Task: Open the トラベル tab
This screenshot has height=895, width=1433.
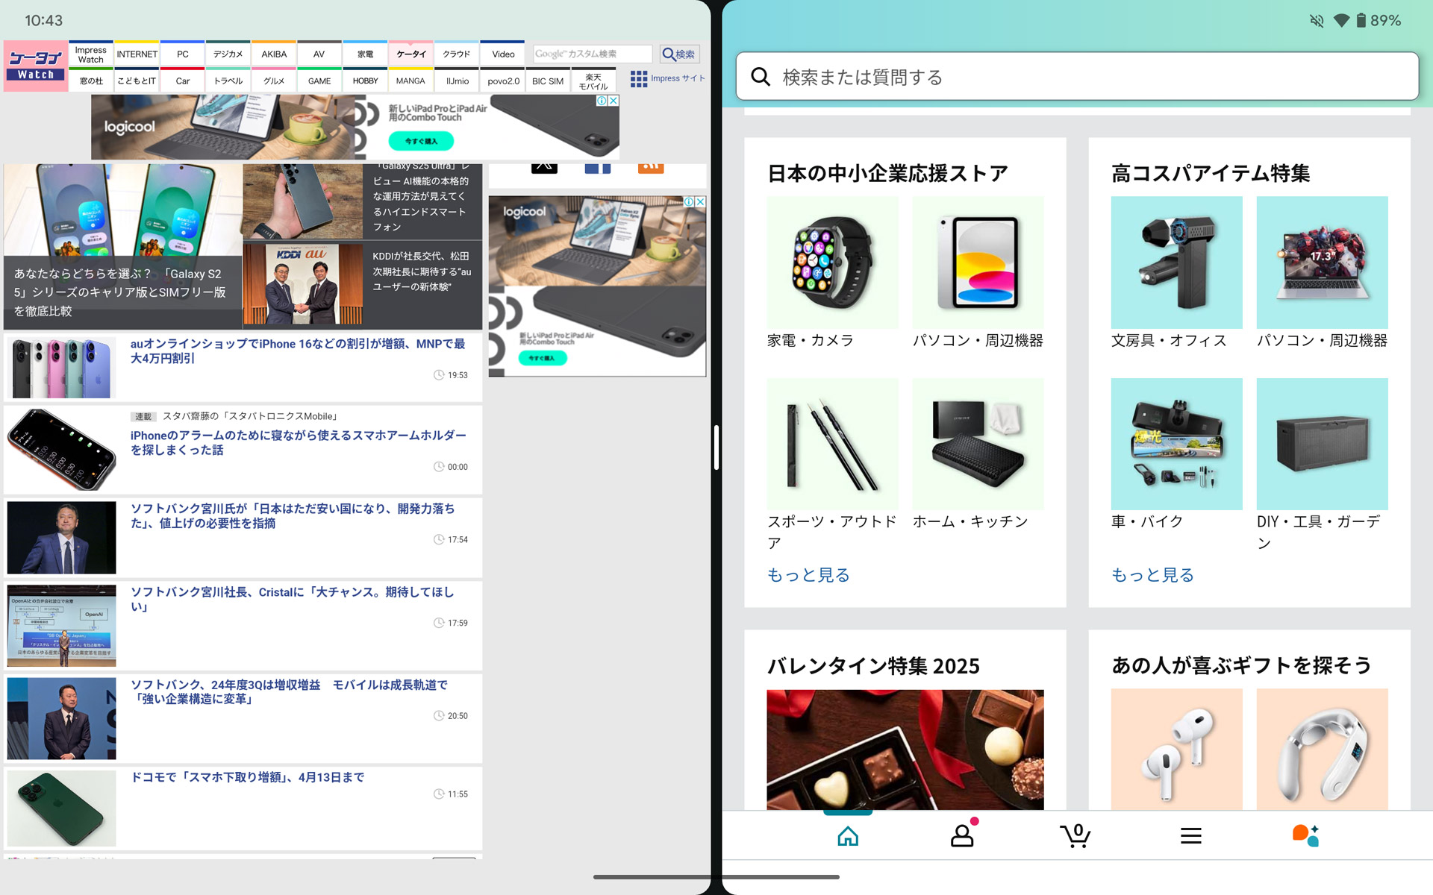Action: click(228, 81)
